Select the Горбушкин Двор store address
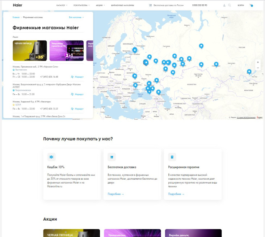The image size is (265, 237). click(x=47, y=86)
